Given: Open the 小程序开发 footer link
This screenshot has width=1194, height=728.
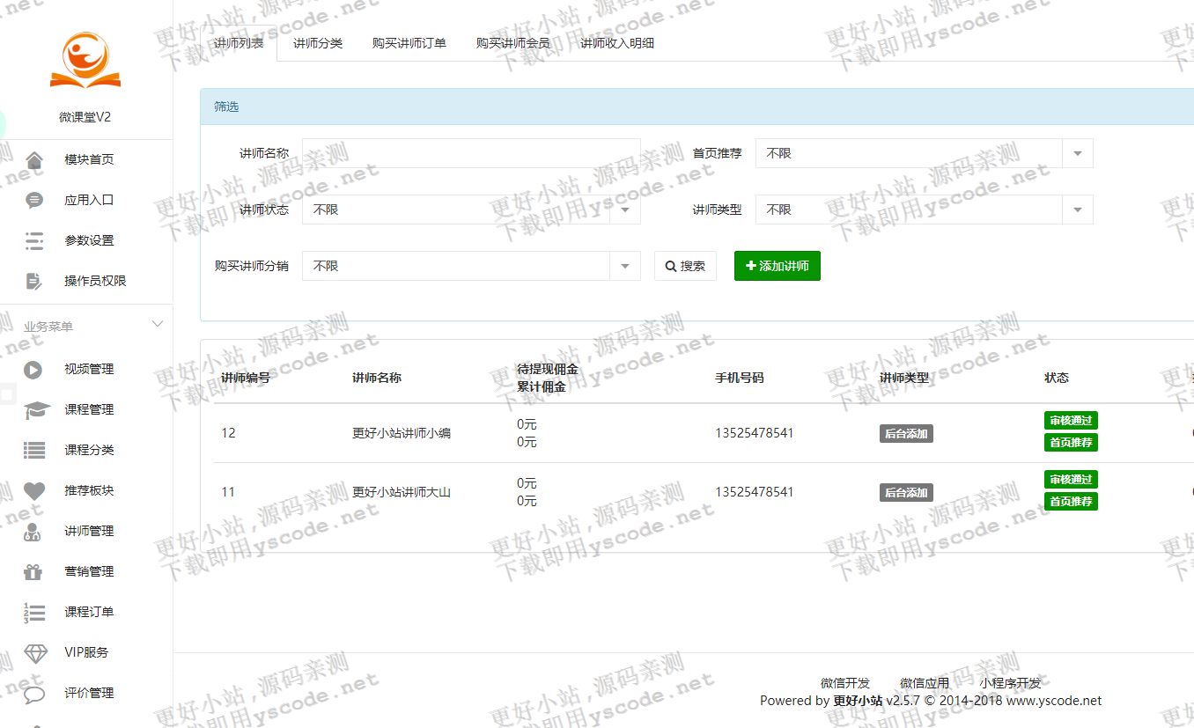Looking at the screenshot, I should 1011,681.
